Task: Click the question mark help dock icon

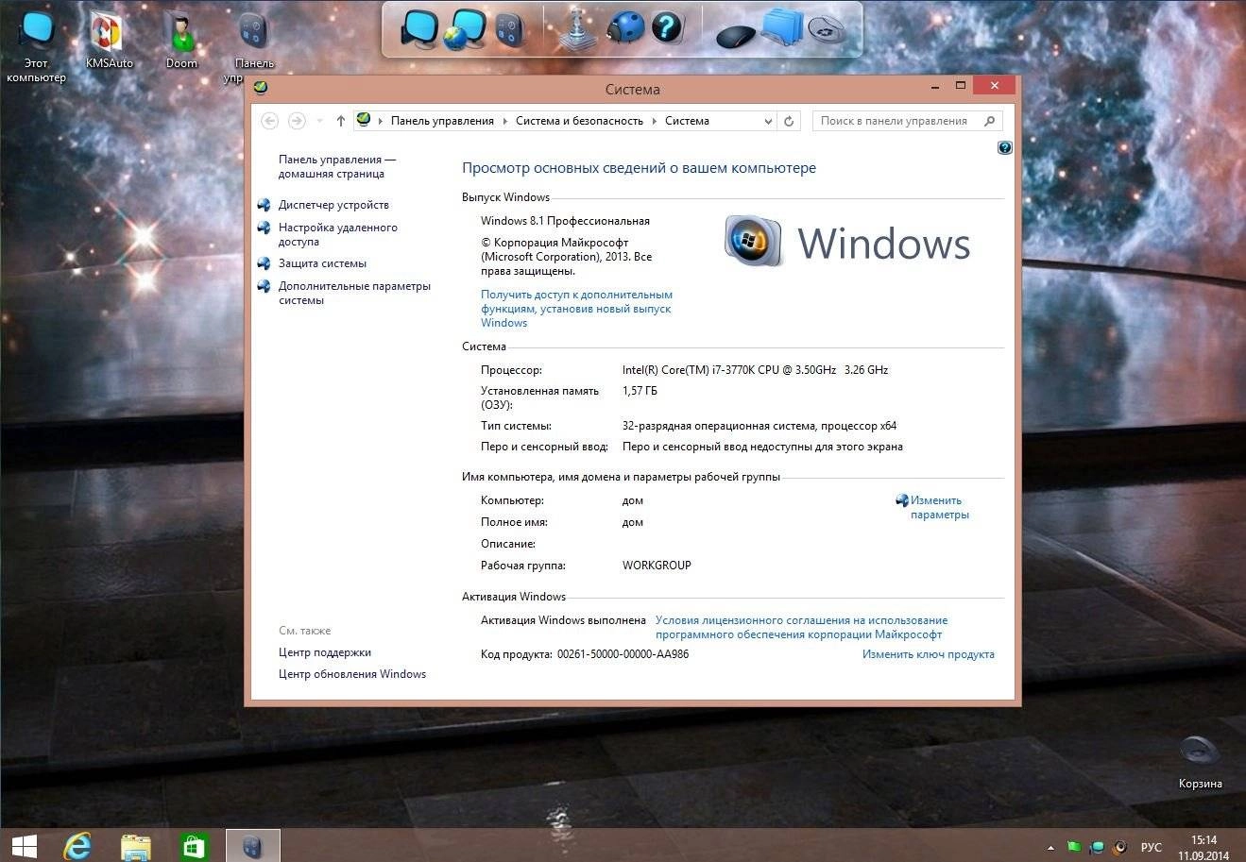Action: 667,27
